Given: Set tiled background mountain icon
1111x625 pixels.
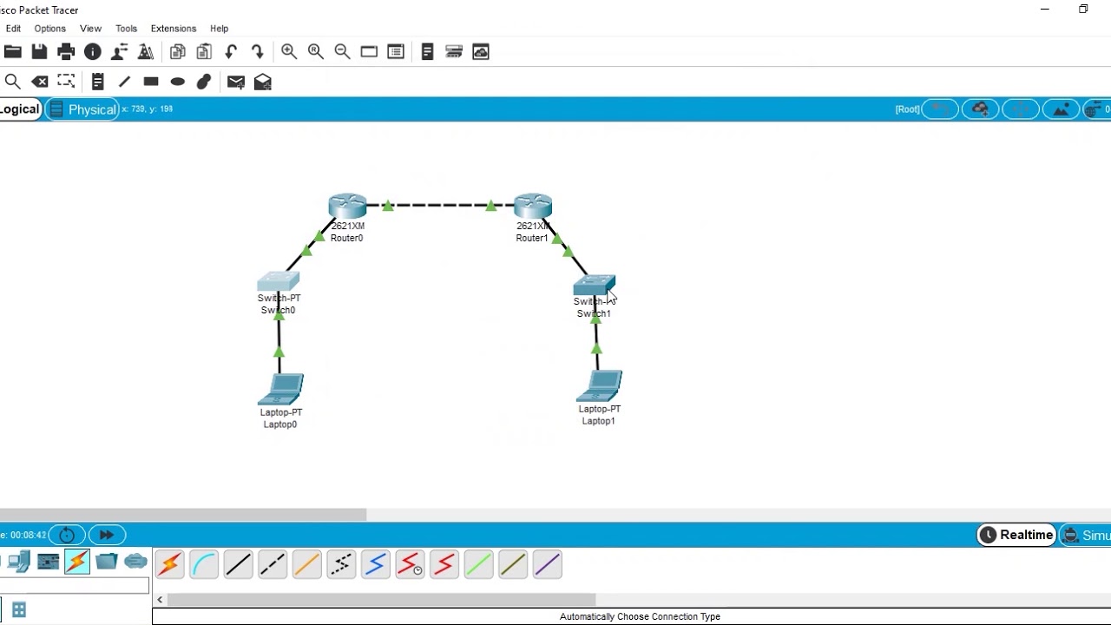Looking at the screenshot, I should (1061, 109).
